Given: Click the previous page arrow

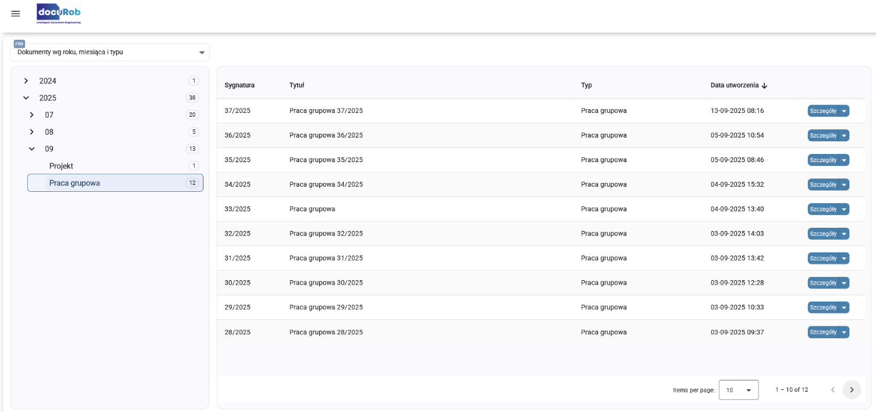Looking at the screenshot, I should 832,390.
